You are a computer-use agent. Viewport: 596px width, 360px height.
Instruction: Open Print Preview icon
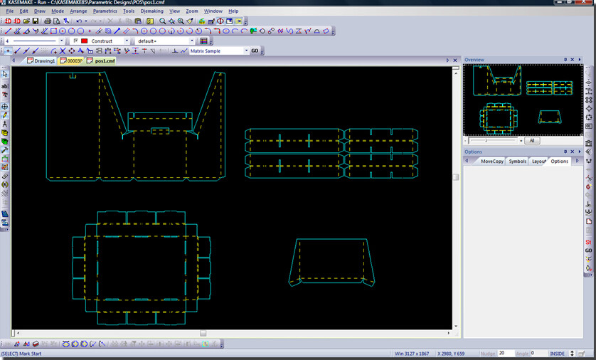[57, 21]
